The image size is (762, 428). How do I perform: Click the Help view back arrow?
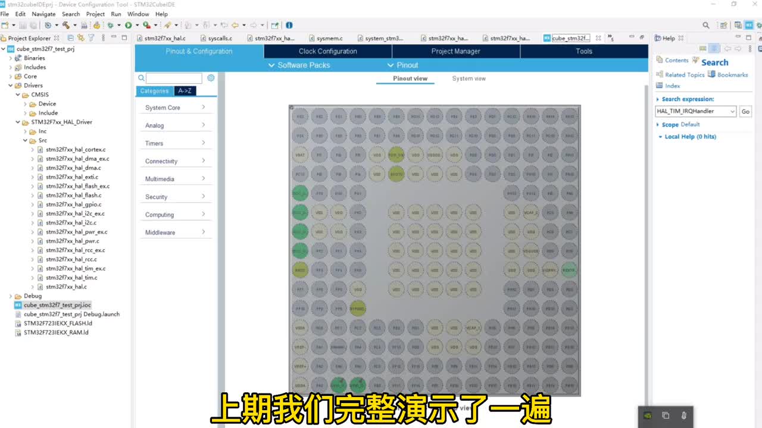(727, 49)
